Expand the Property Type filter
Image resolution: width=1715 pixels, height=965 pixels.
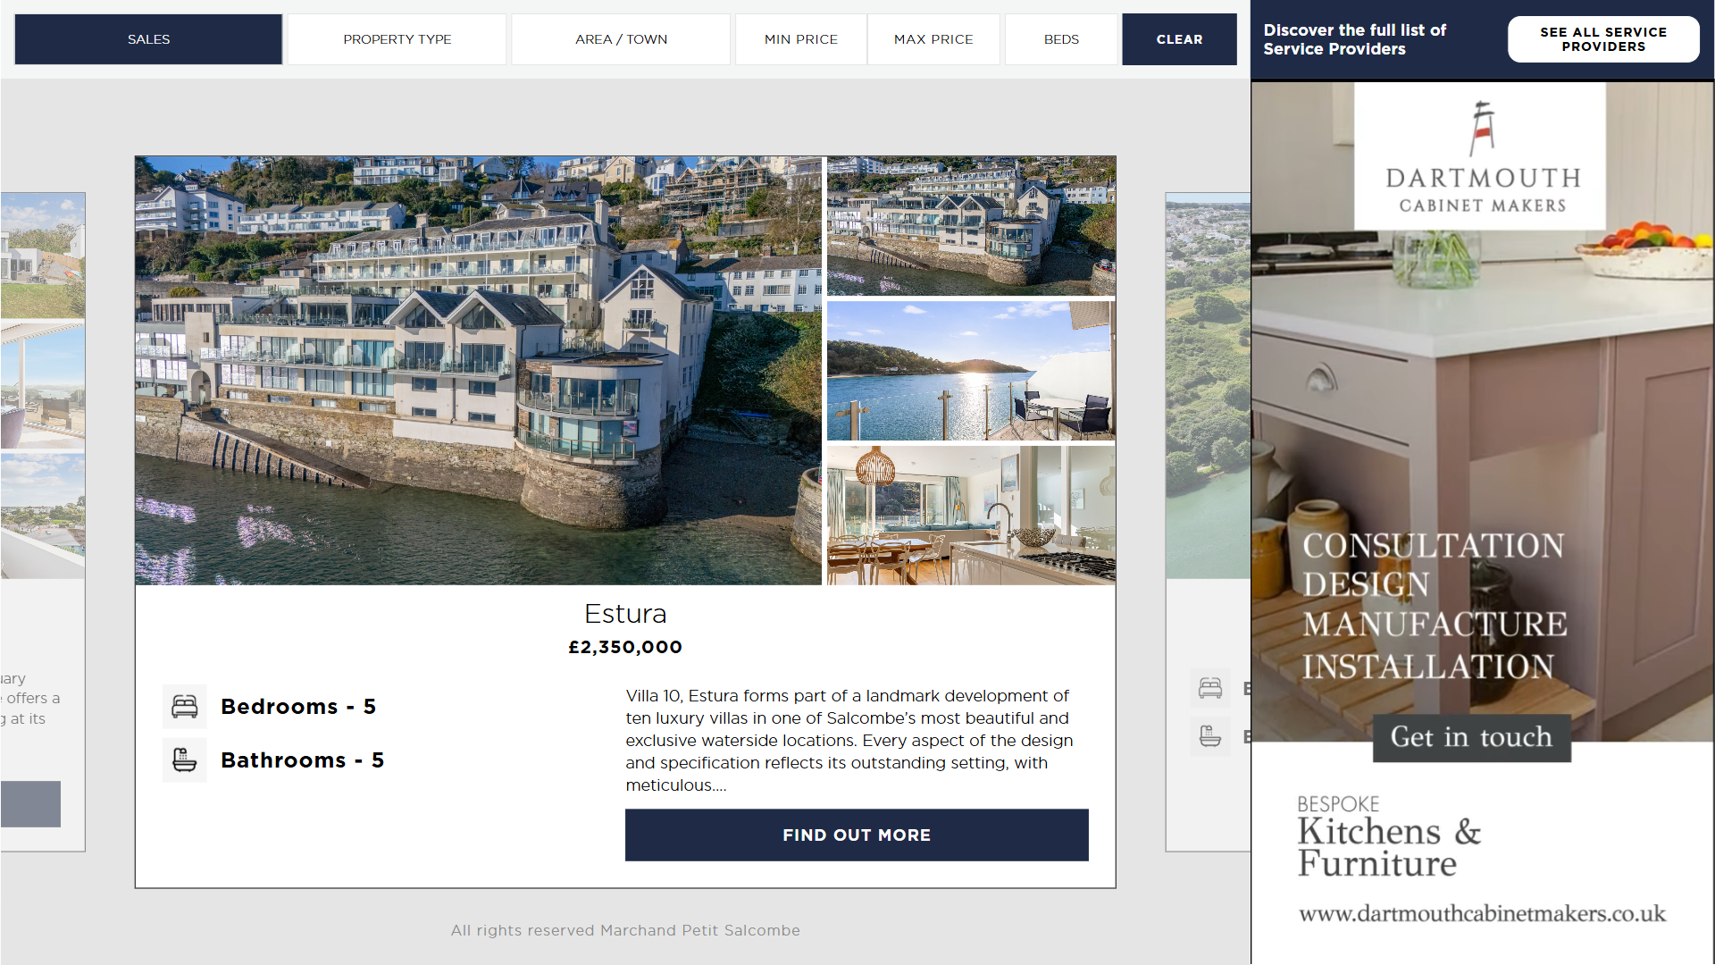397,39
